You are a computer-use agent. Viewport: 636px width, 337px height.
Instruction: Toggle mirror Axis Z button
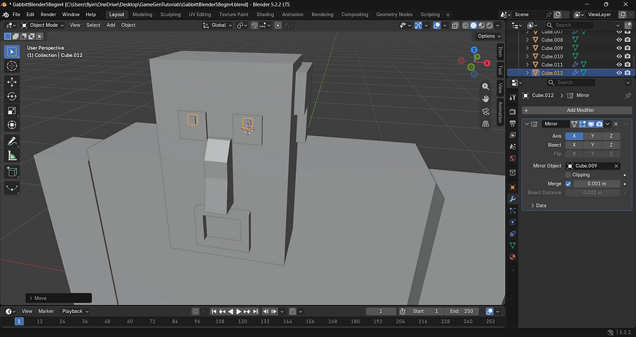pos(611,136)
